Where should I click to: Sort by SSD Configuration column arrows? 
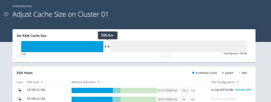pos(237,82)
